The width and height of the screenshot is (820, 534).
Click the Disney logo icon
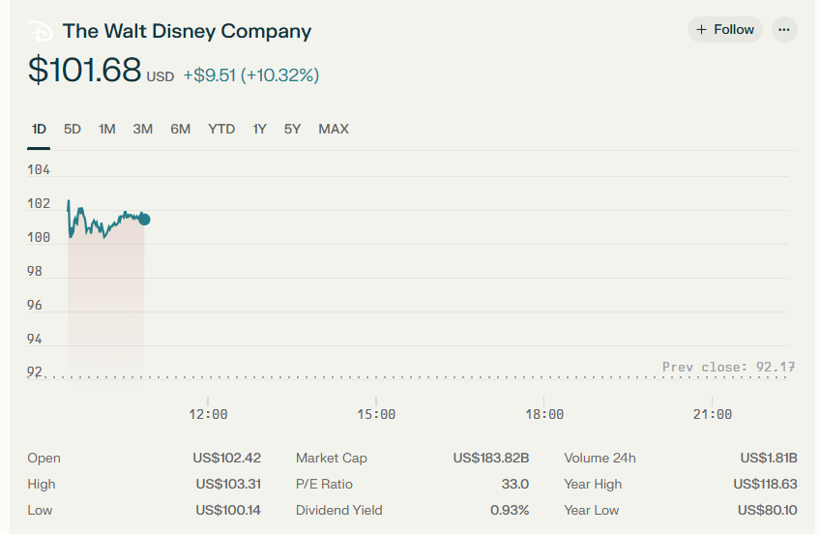[40, 31]
